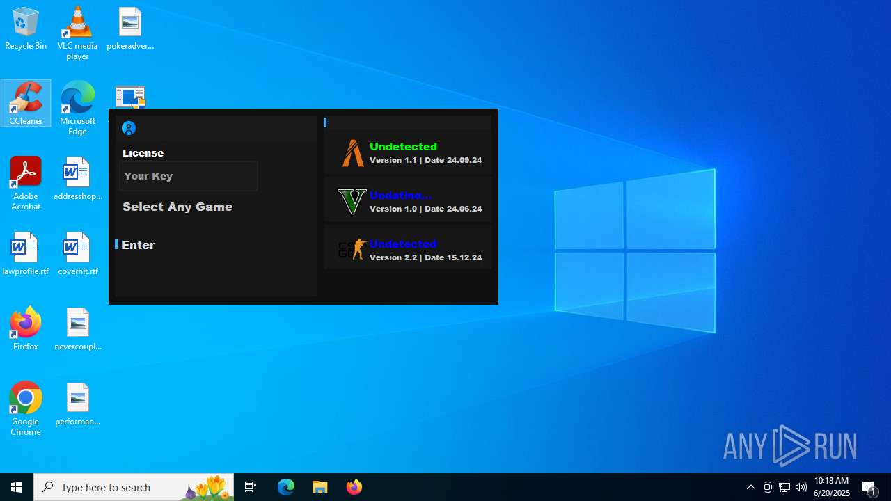Select the CS:GO game entry icon

point(352,249)
